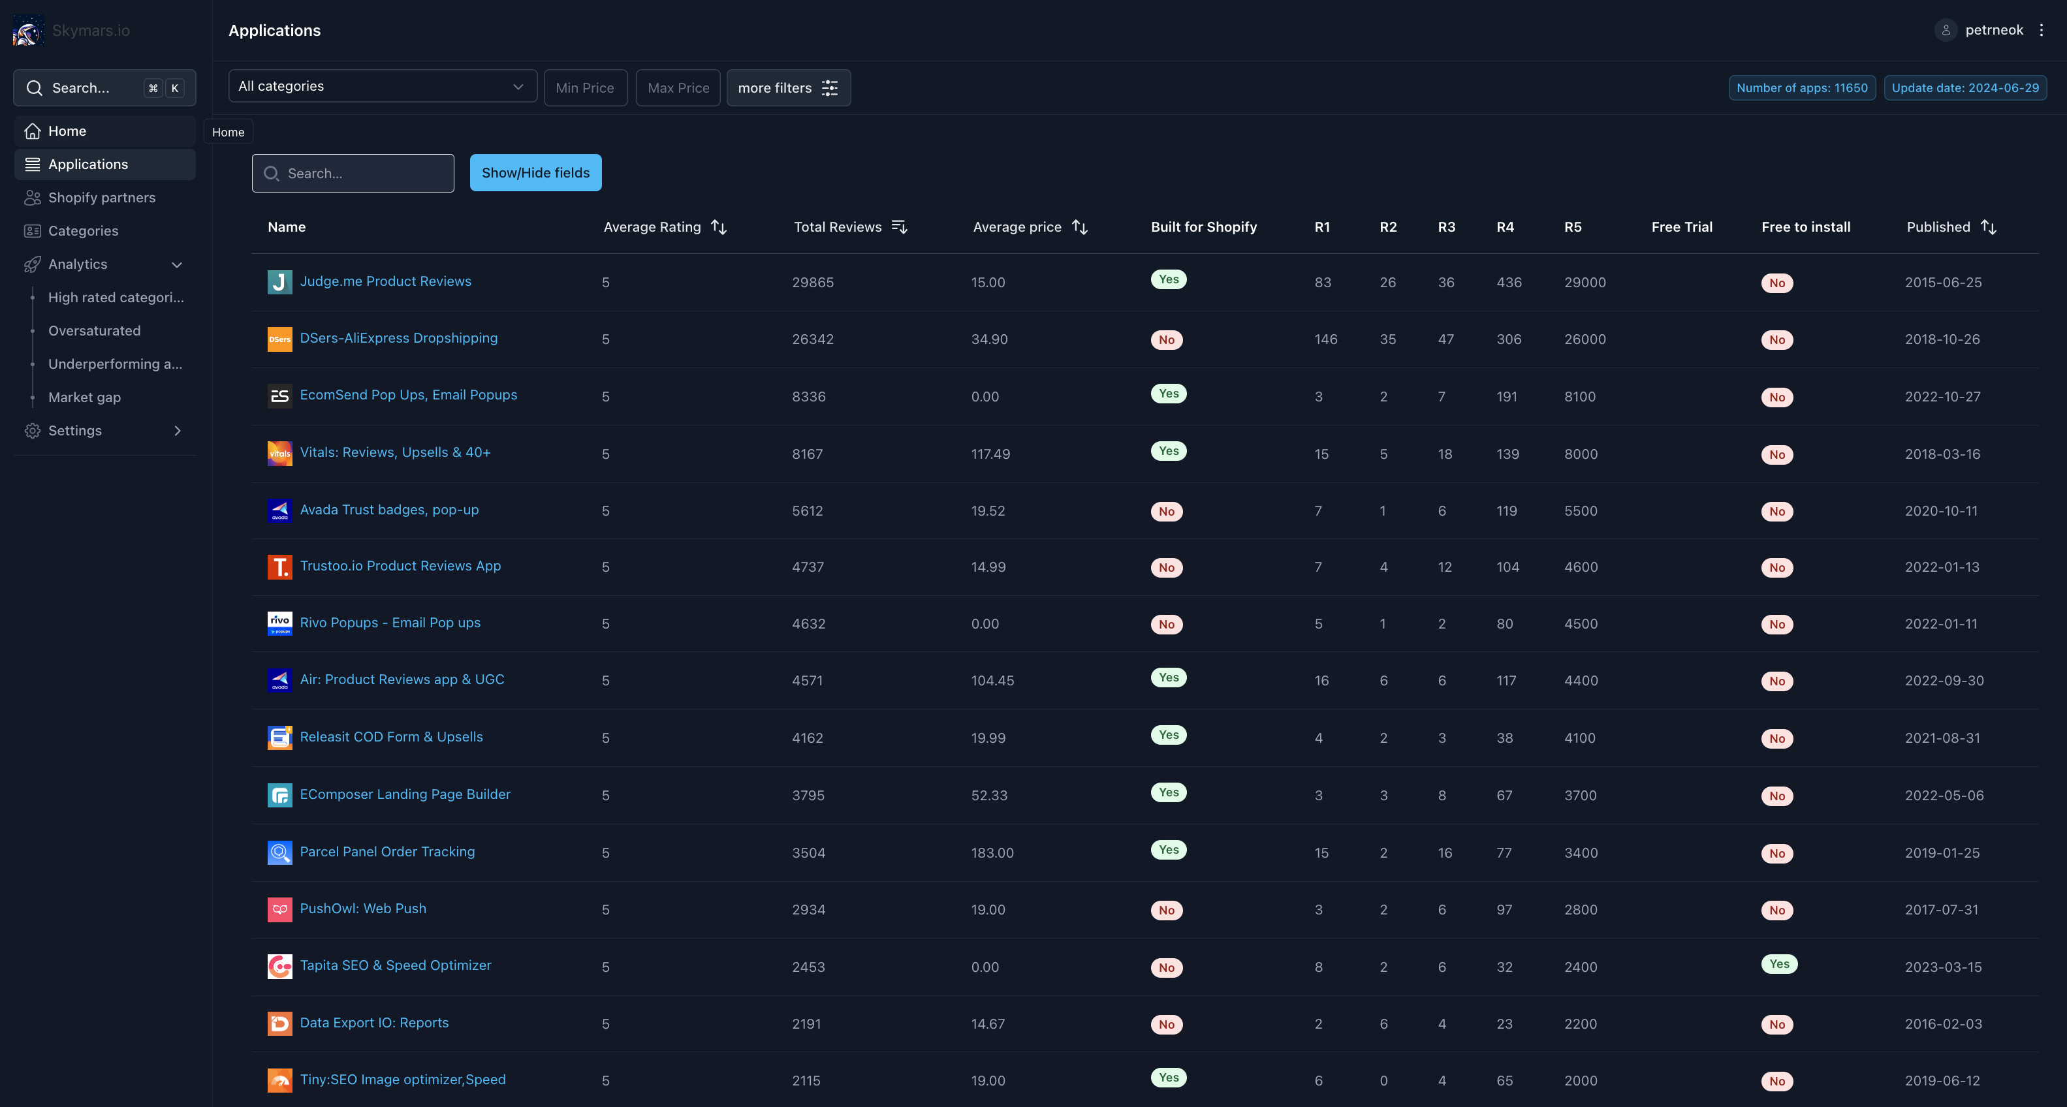Image resolution: width=2067 pixels, height=1107 pixels.
Task: Click the petrneok user avatar icon
Action: (x=1946, y=31)
